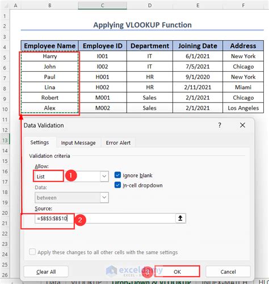Image resolution: width=269 pixels, height=284 pixels.
Task: Check Apply these changes to all other cells
Action: (x=32, y=252)
